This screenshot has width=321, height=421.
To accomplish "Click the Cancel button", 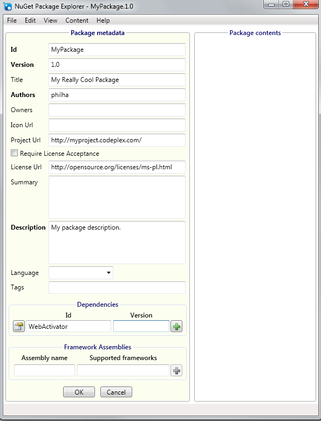I will point(116,392).
